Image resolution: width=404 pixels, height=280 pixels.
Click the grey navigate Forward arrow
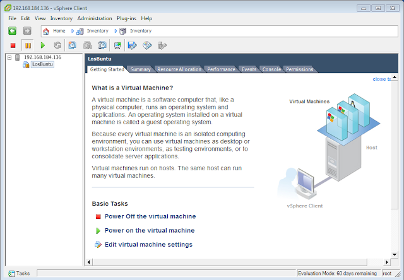click(27, 31)
